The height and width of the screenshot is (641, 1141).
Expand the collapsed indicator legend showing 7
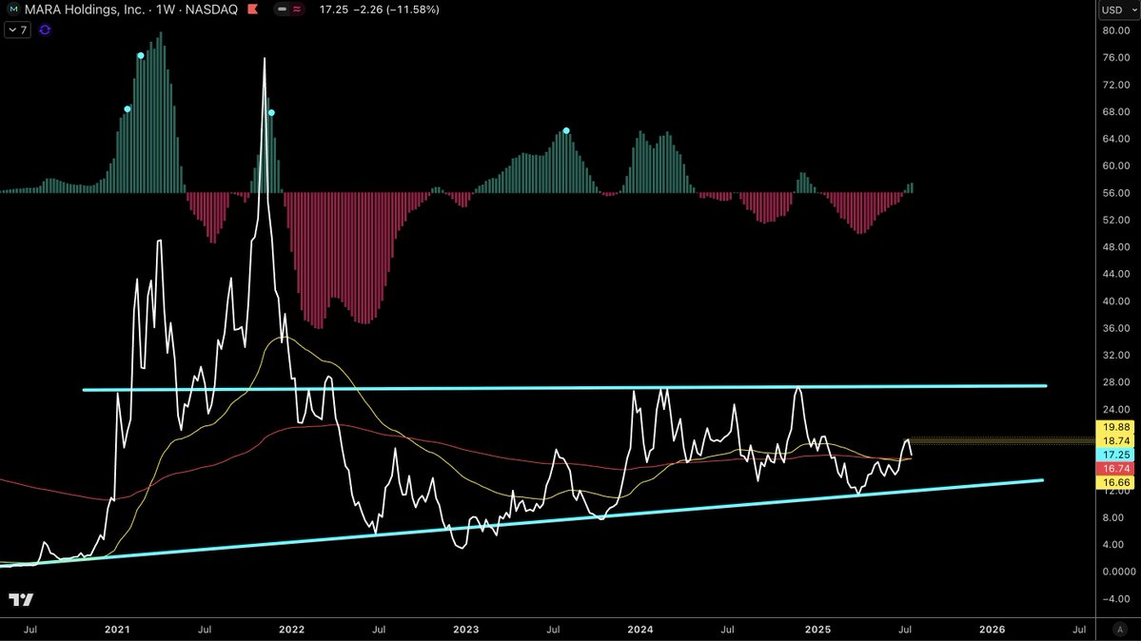coord(17,29)
